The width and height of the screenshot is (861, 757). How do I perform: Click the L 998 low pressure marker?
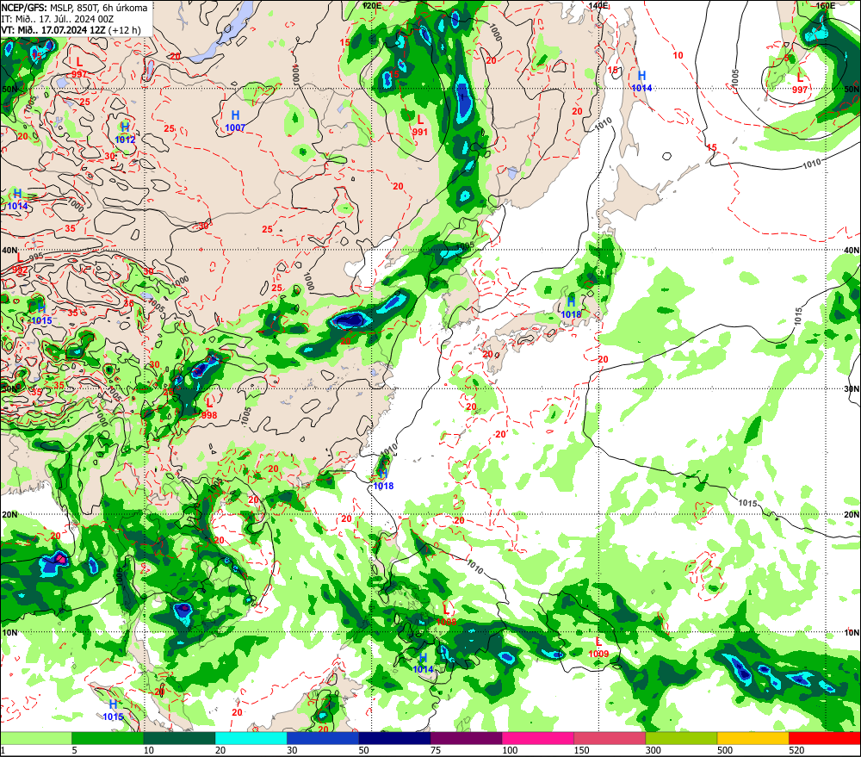click(209, 409)
